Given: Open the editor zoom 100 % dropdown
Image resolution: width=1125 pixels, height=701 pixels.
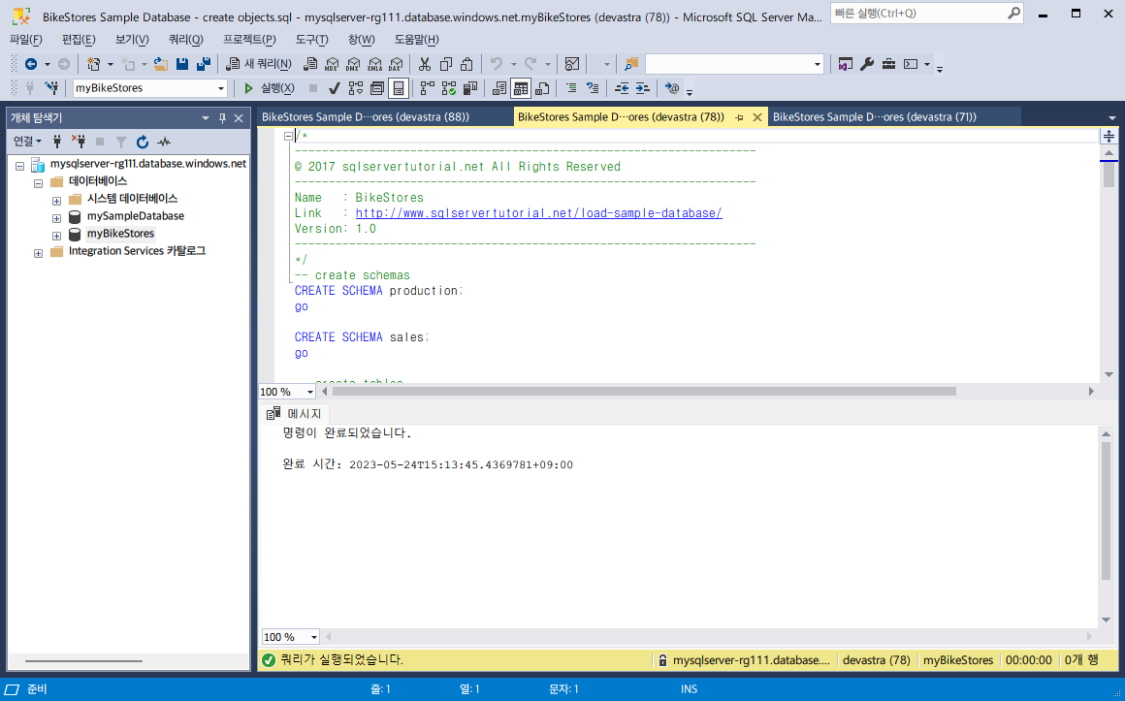Looking at the screenshot, I should (310, 392).
